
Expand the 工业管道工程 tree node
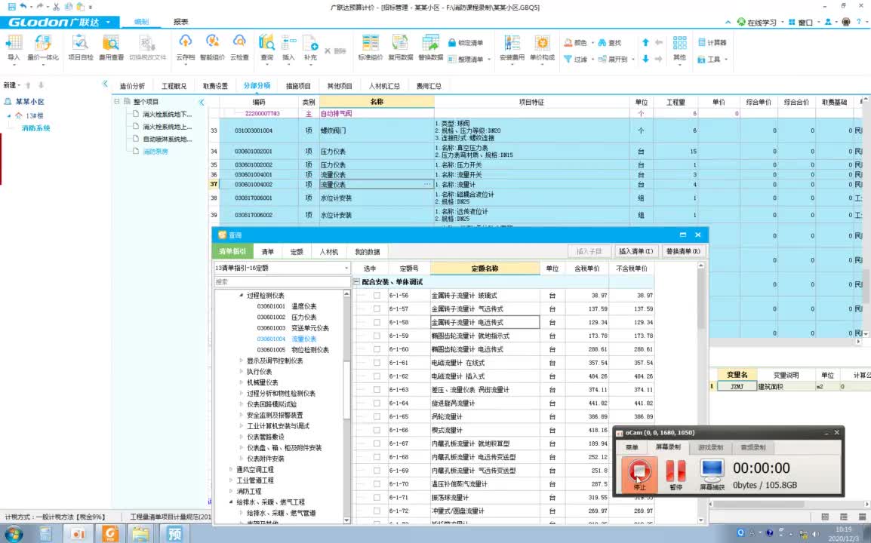[231, 480]
